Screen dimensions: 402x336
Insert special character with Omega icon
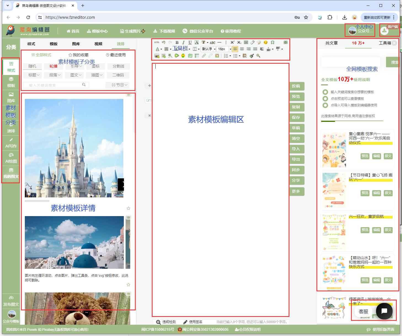tap(272, 42)
